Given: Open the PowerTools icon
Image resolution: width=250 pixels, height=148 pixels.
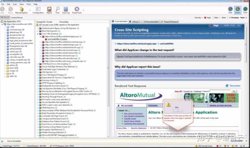Looking at the screenshot, I should pyautogui.click(x=77, y=9).
